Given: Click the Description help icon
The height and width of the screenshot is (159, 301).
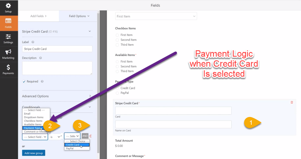Looking at the screenshot, I should (x=40, y=58).
